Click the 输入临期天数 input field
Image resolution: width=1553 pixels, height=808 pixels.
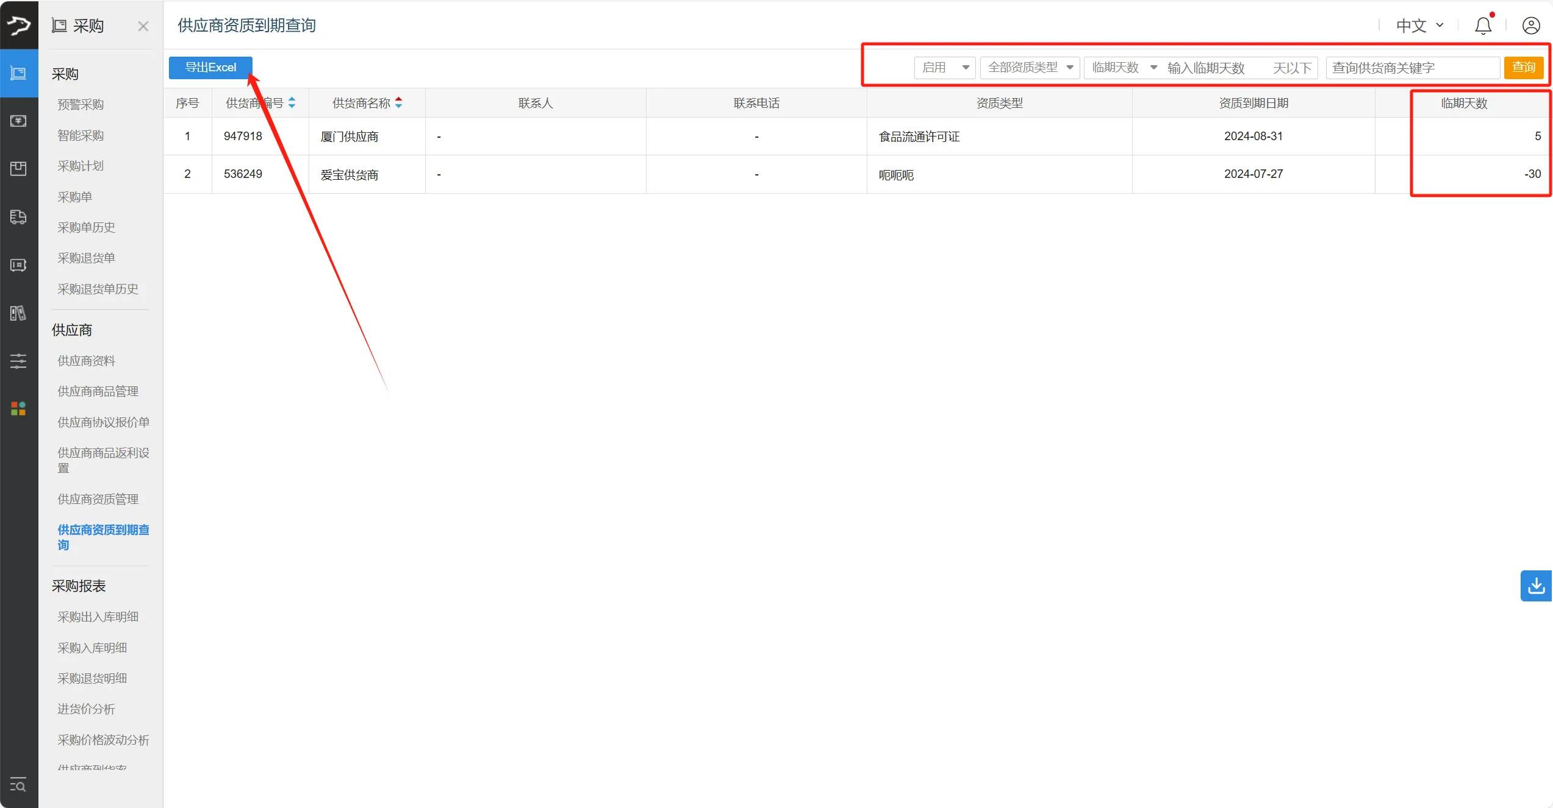click(1208, 67)
